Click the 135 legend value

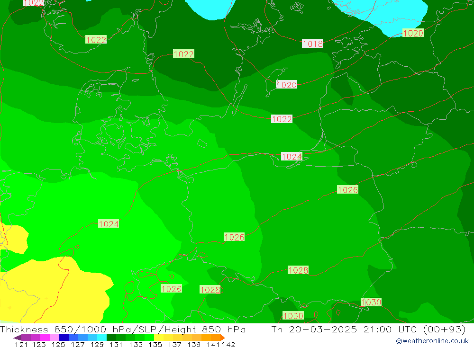click(155, 344)
